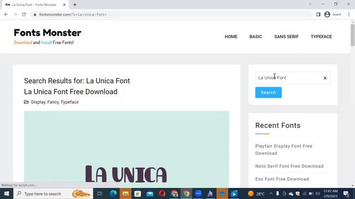The width and height of the screenshot is (355, 199).
Task: Open the Guest profile menu
Action: click(x=333, y=14)
